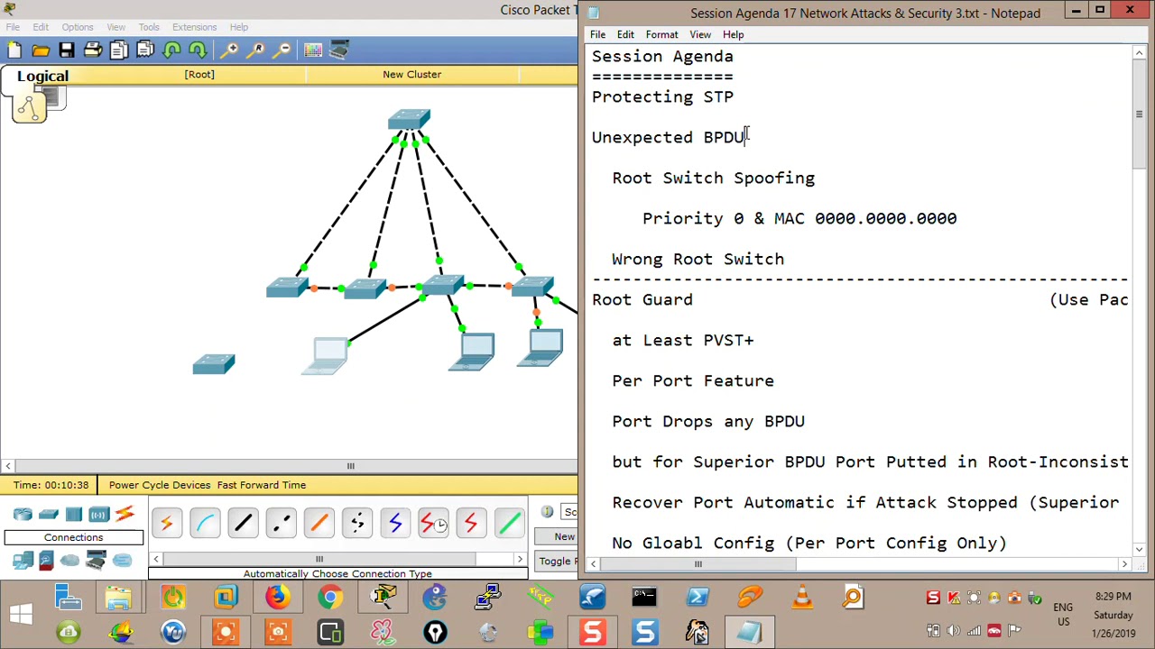The height and width of the screenshot is (649, 1155).
Task: Open Firefox from the taskbar
Action: point(278,597)
